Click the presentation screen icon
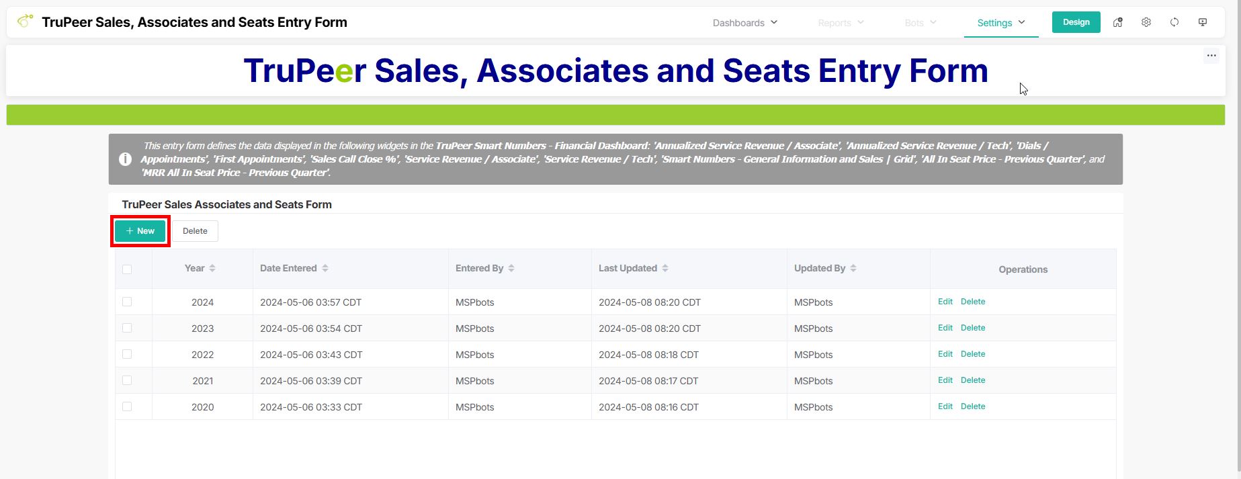The width and height of the screenshot is (1241, 479). click(1203, 22)
